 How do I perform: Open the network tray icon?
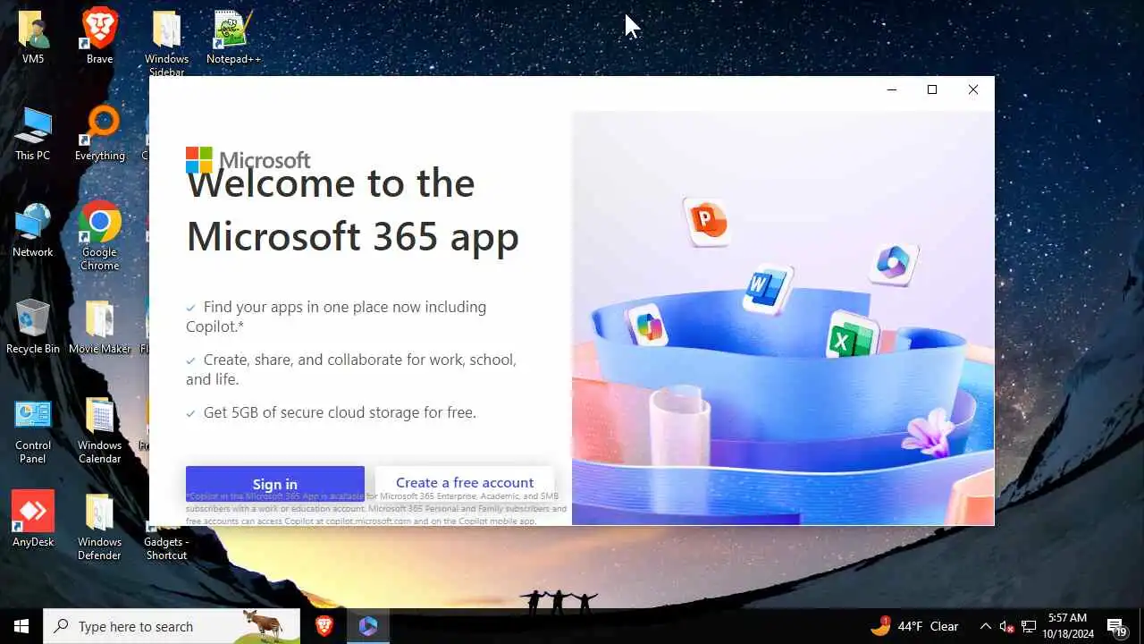(x=1029, y=626)
